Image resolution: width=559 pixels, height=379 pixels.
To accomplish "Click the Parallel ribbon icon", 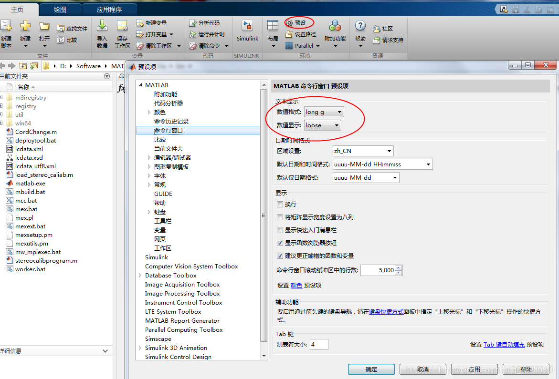I will click(x=289, y=46).
